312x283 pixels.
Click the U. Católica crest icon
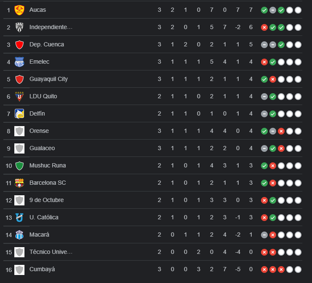[19, 218]
